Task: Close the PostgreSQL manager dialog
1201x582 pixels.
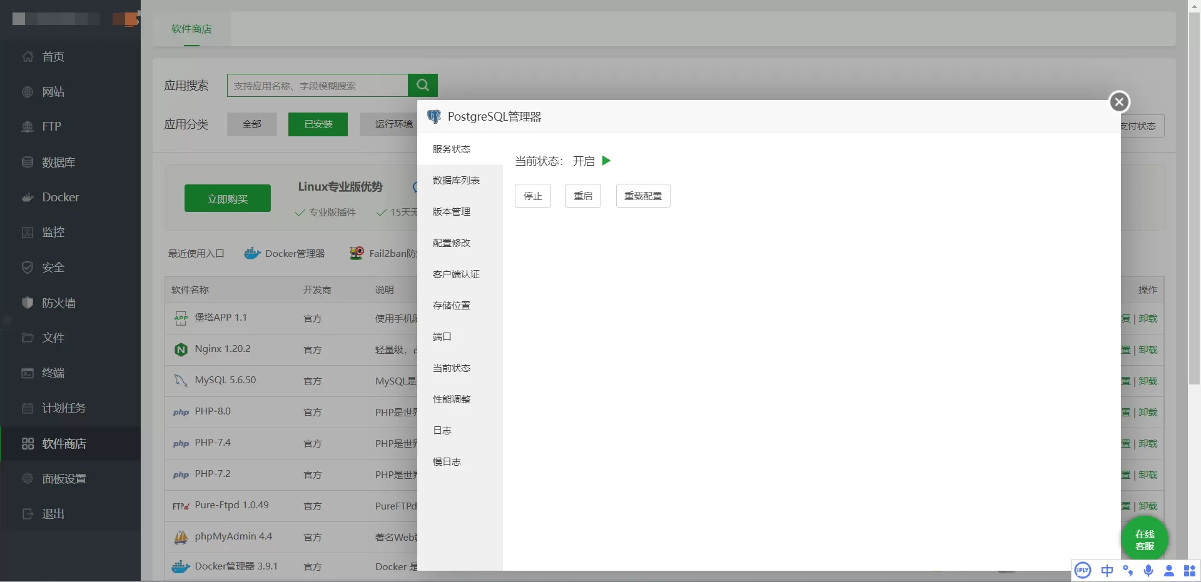Action: 1119,102
